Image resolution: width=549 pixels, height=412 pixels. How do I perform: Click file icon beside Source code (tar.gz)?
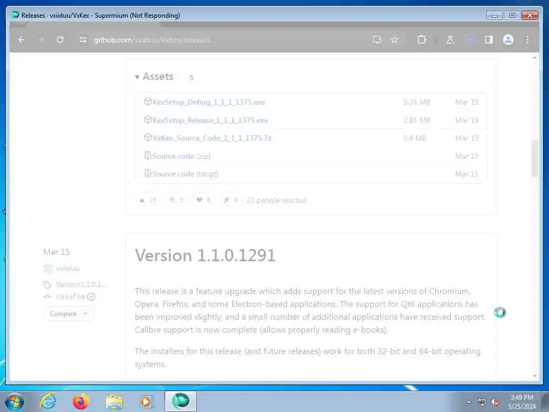(x=148, y=173)
